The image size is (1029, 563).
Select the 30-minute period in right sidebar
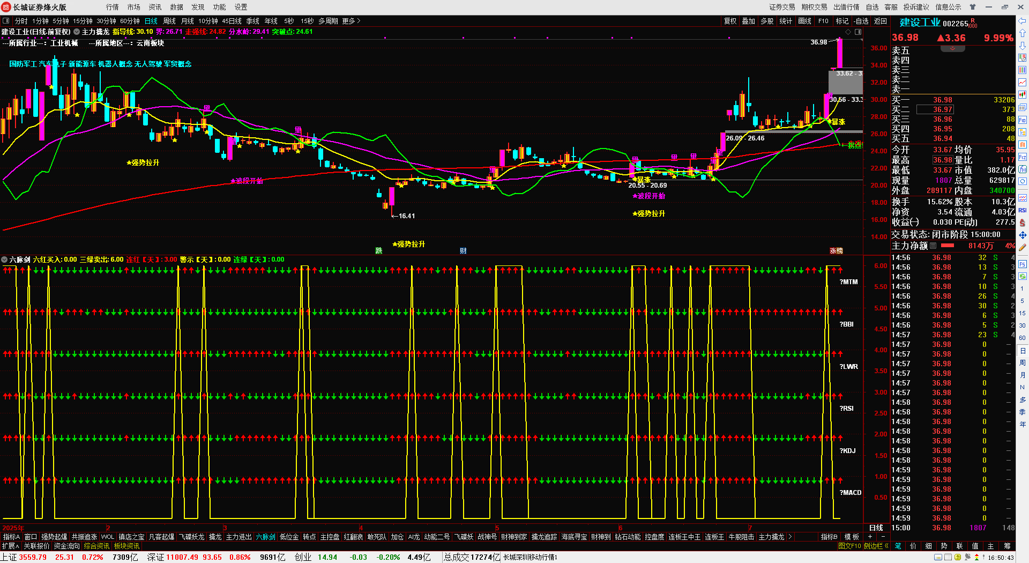tap(1023, 325)
